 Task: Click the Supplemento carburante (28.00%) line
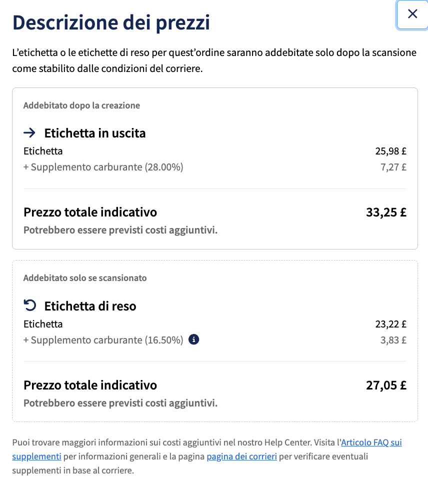[x=103, y=167]
